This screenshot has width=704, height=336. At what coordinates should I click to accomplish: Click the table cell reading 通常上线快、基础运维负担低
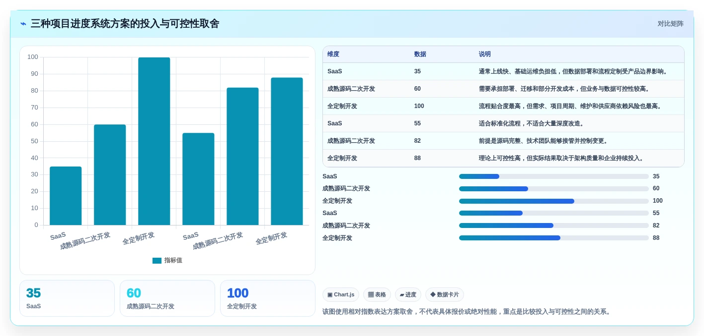point(579,71)
